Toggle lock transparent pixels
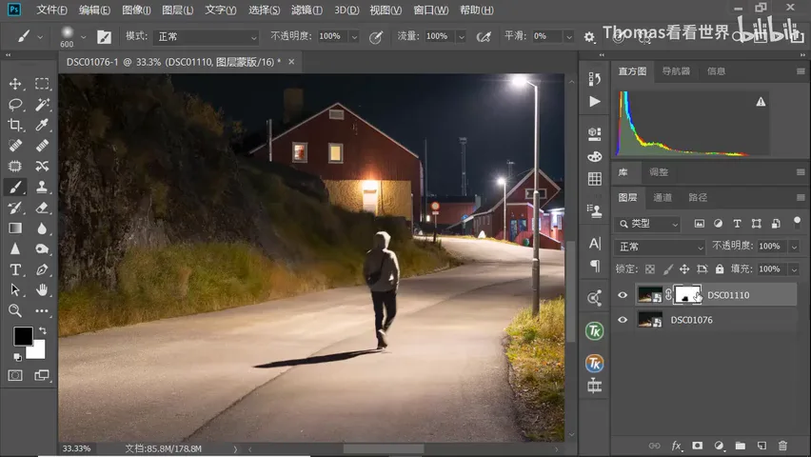Screen dimensions: 811x457 point(650,269)
